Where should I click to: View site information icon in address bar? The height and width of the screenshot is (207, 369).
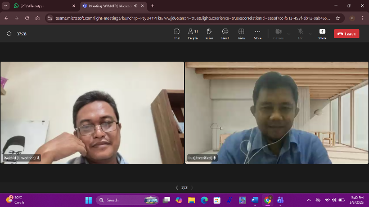pyautogui.click(x=50, y=18)
